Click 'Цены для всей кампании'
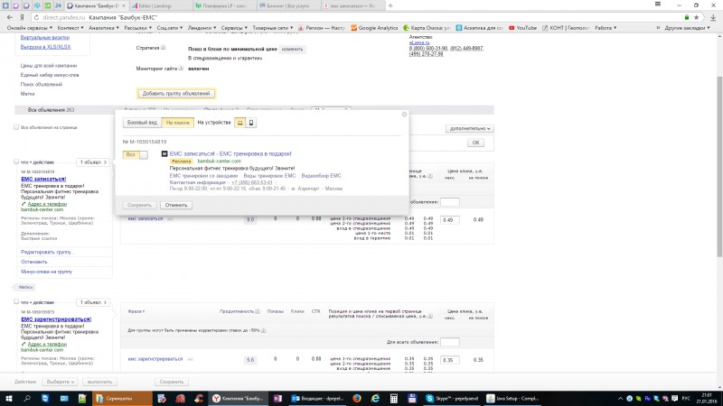 [x=49, y=66]
